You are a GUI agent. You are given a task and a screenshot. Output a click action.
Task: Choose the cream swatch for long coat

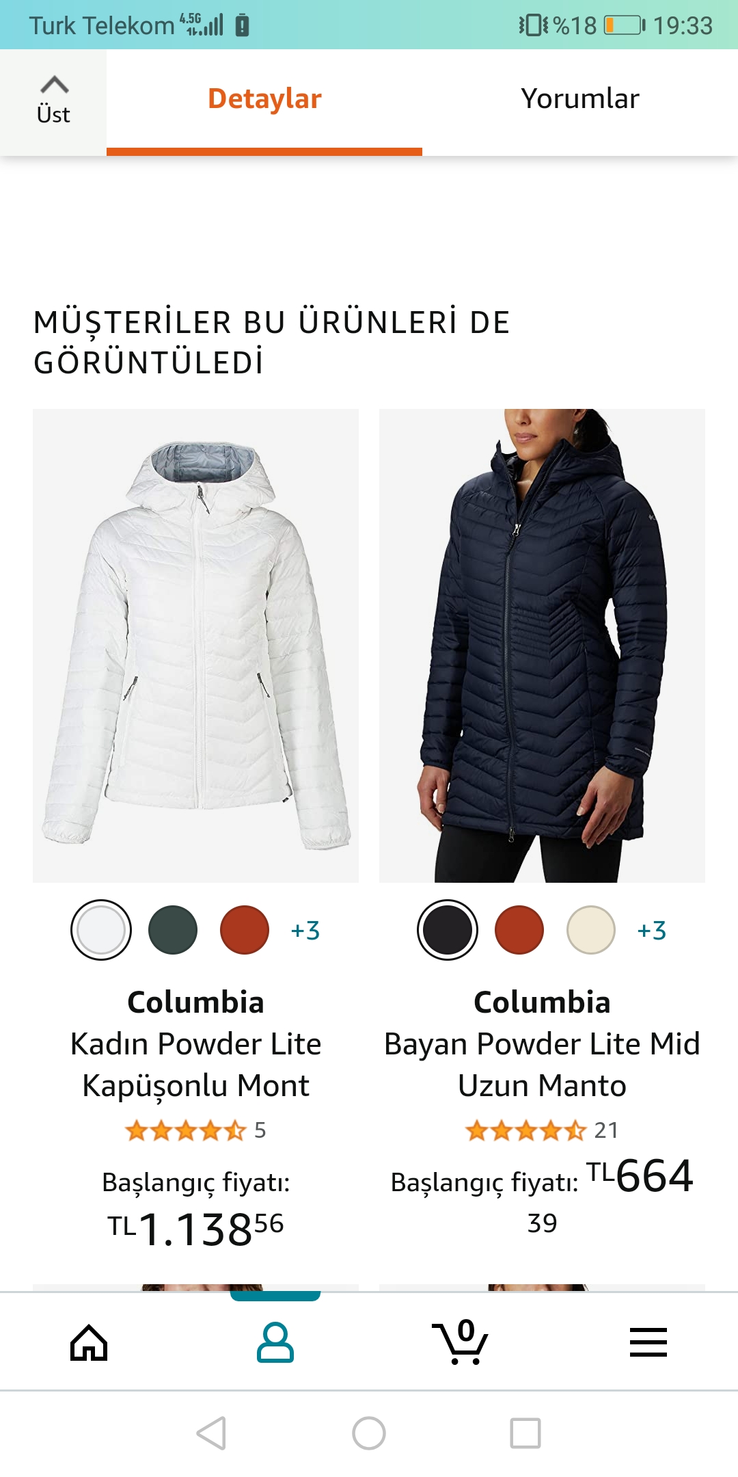(591, 930)
